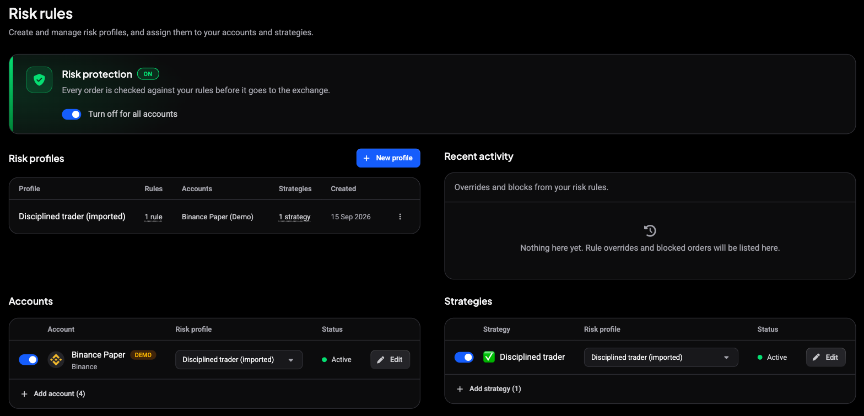
Task: Toggle Turn off for all accounts switch
Action: pos(72,114)
